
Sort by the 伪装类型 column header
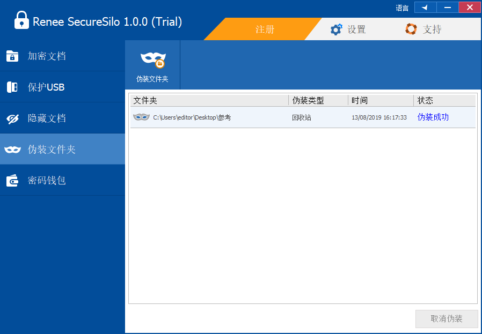(x=318, y=100)
